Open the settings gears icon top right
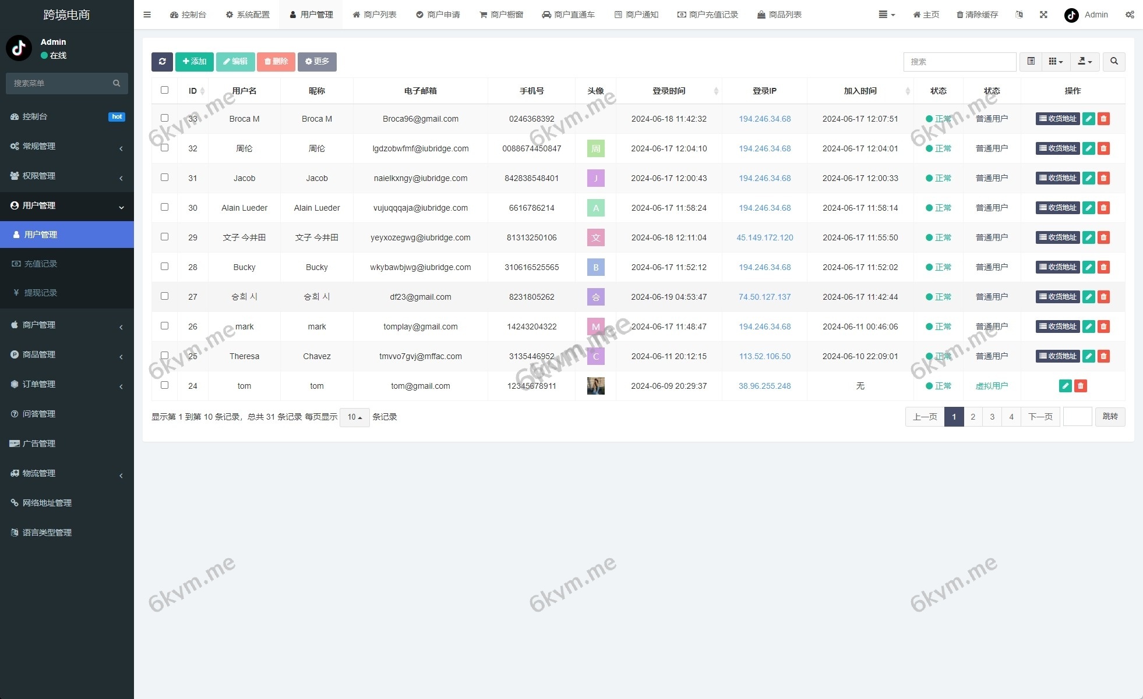 (1130, 15)
